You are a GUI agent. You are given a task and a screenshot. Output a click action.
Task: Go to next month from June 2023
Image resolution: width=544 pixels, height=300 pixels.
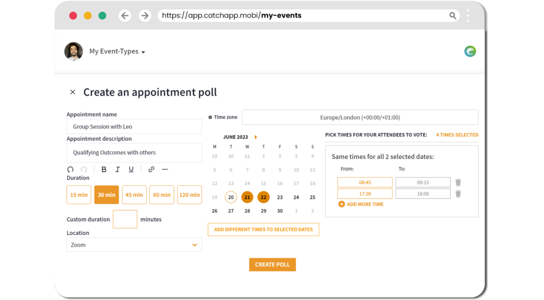coord(256,137)
